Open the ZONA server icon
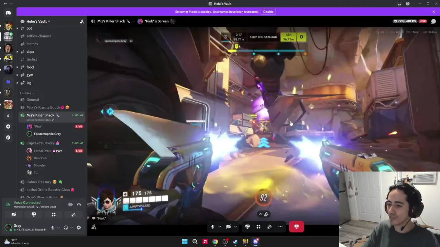This screenshot has width=440, height=247. pos(8,59)
